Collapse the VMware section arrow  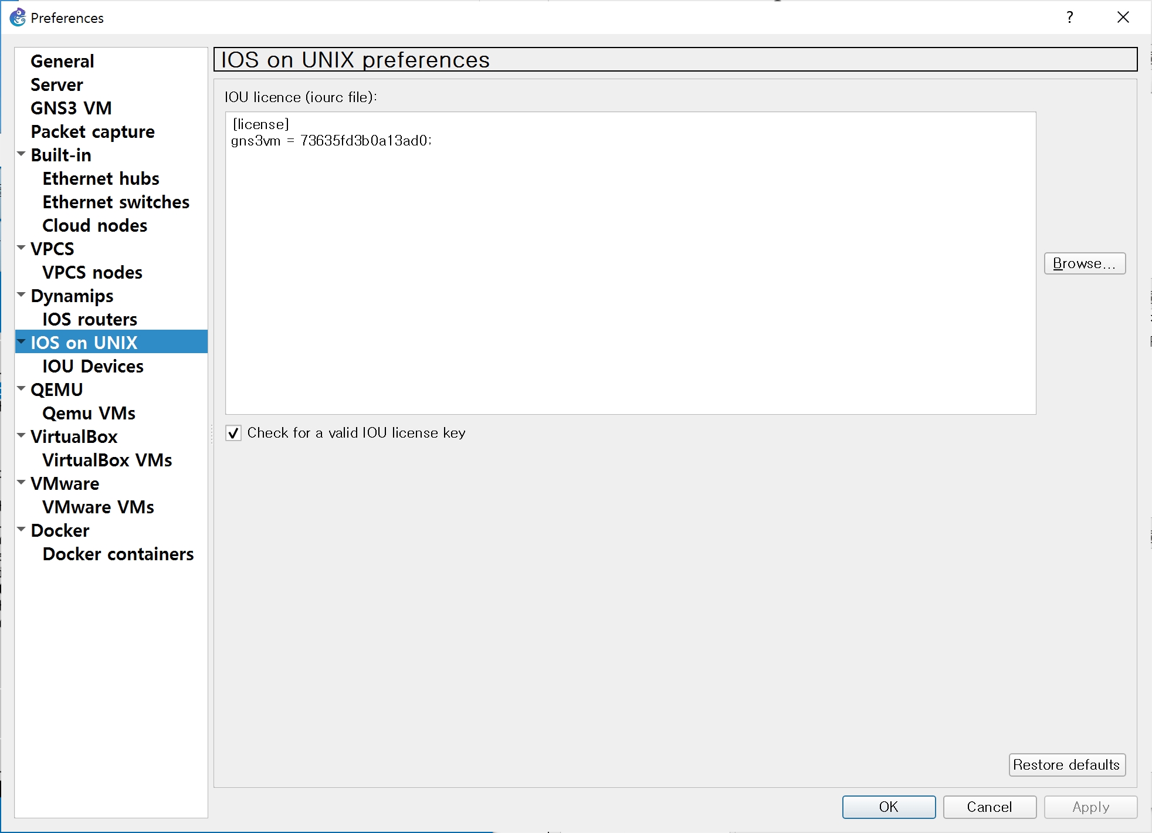tap(22, 483)
